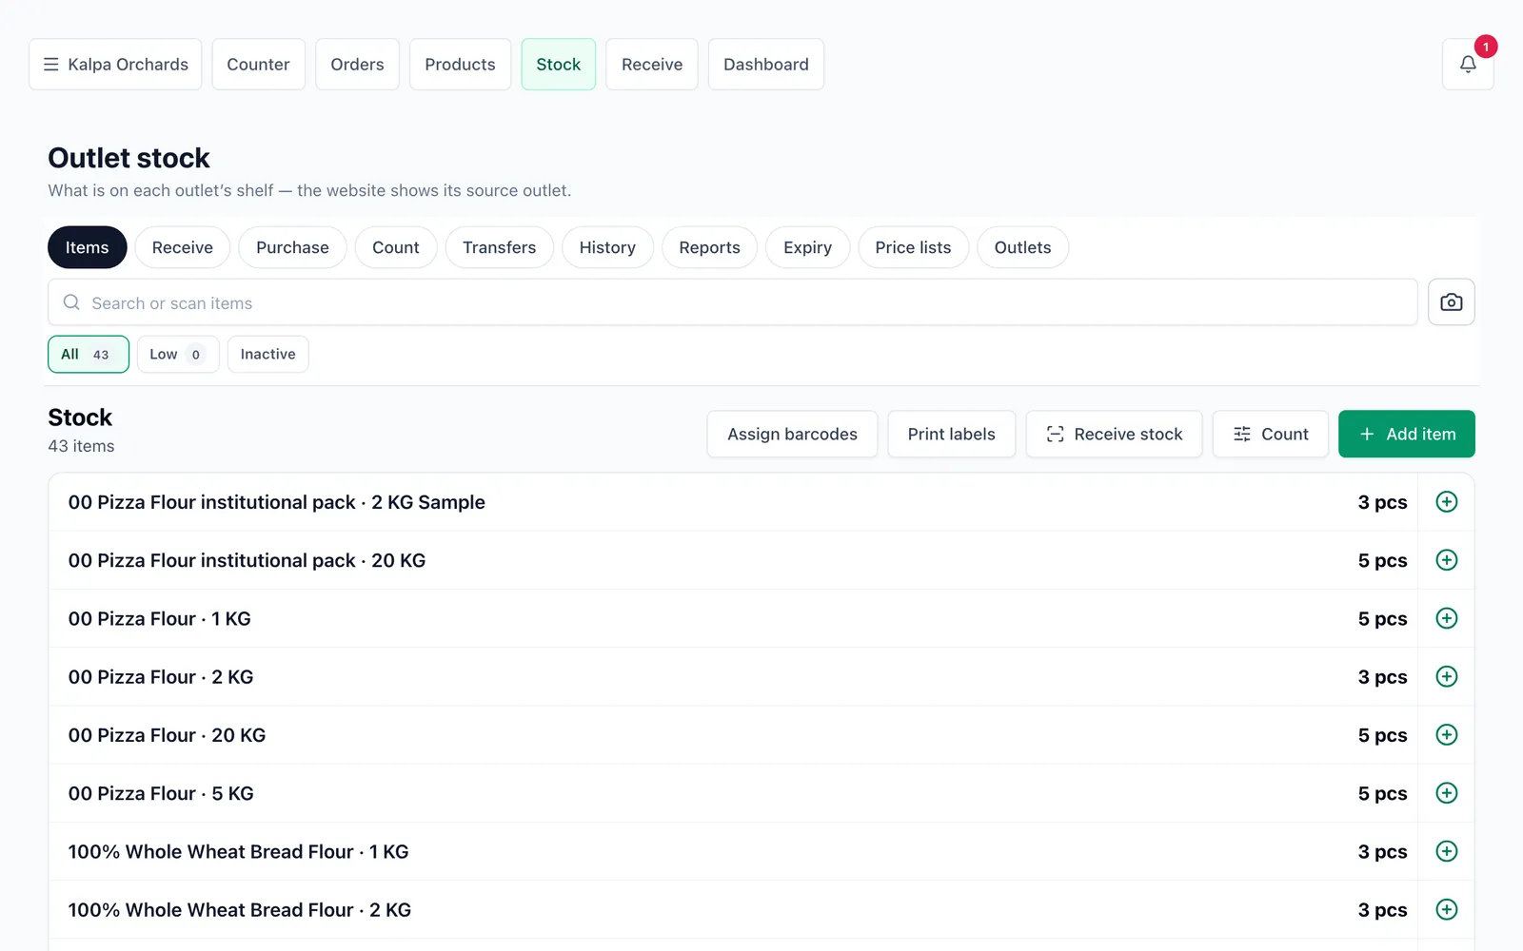The width and height of the screenshot is (1523, 951).
Task: Open 00 Pizza Flour institutional pack · 2 KG Sample
Action: (x=733, y=502)
